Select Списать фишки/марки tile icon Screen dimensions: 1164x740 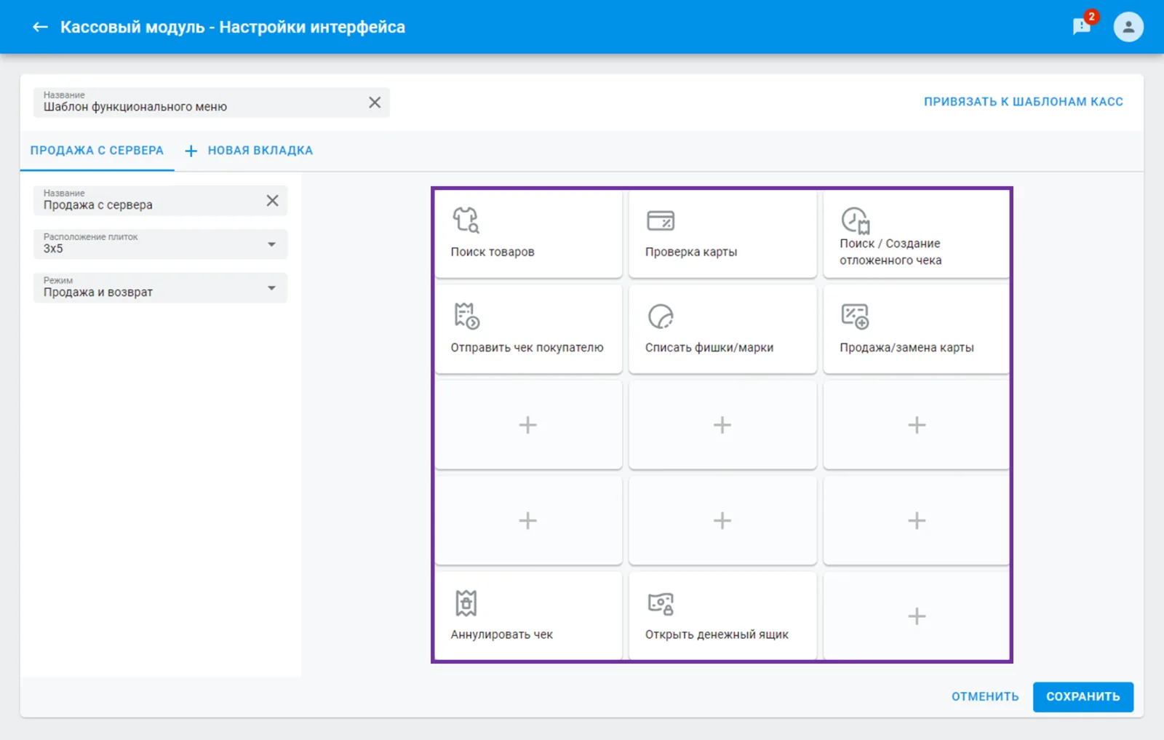click(x=661, y=317)
